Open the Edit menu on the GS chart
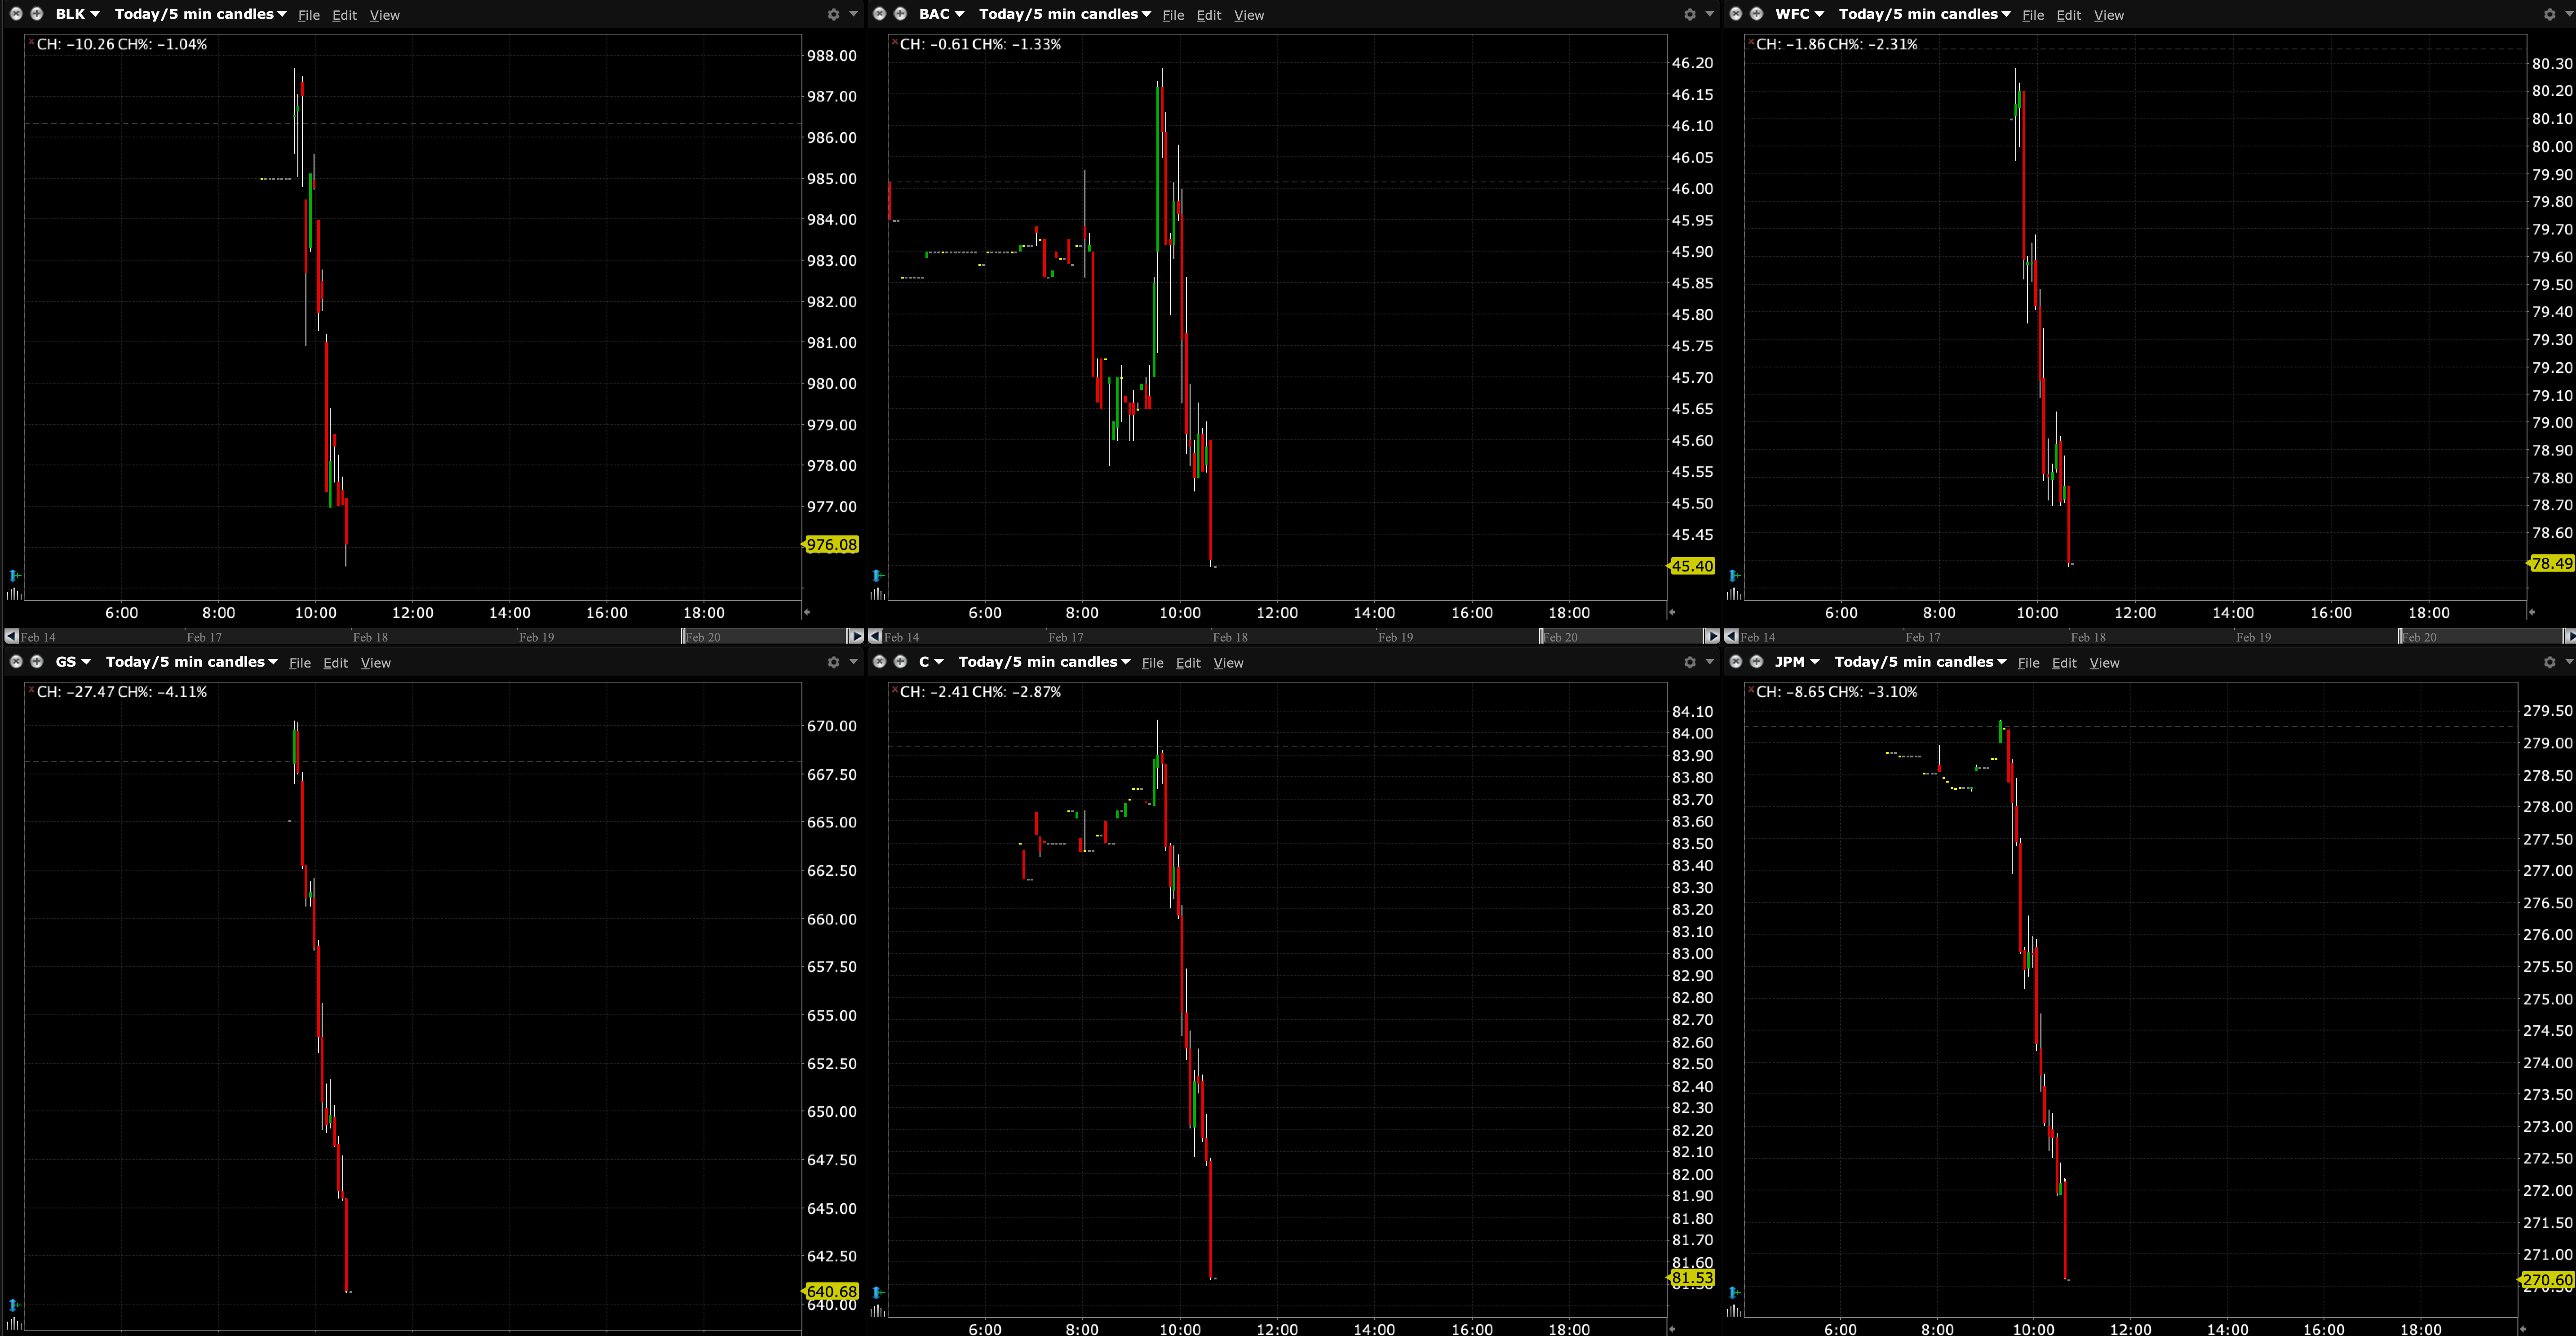This screenshot has width=2576, height=1336. [336, 663]
